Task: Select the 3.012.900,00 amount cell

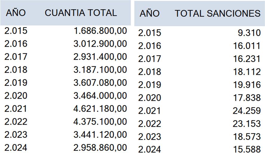Action: (x=100, y=44)
